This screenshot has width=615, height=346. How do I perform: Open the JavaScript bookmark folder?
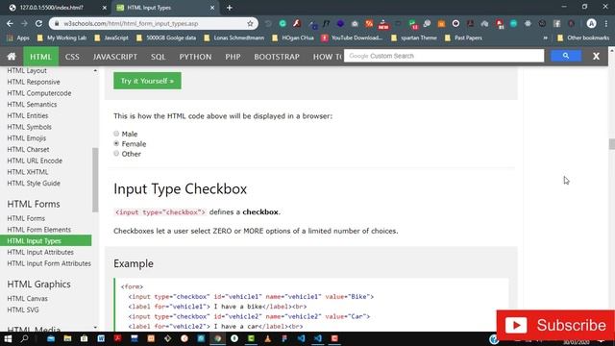tap(111, 38)
